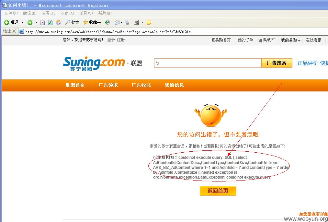Switch to the 联盟首页 tab
Viewport: 328px width, 222px height.
pos(75,85)
